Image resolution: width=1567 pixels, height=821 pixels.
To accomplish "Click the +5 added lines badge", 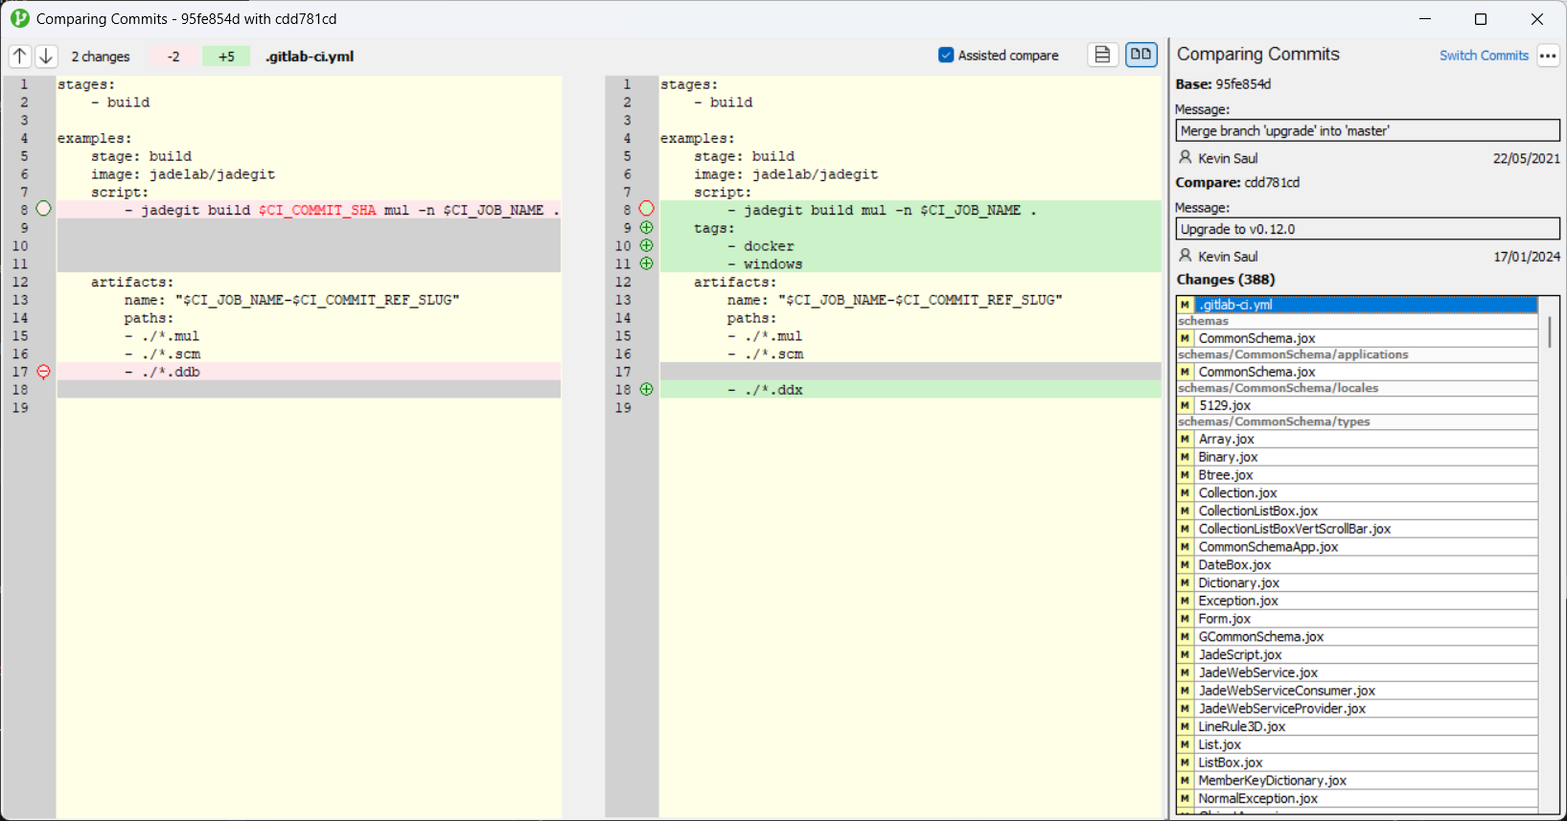I will pos(226,57).
